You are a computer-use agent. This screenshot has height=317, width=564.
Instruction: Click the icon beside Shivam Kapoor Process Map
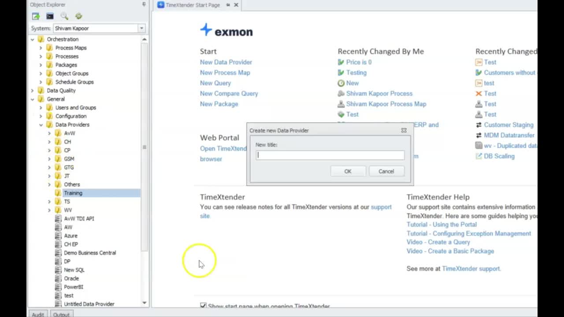point(341,104)
